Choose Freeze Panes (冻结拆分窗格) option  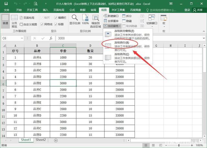128,35
